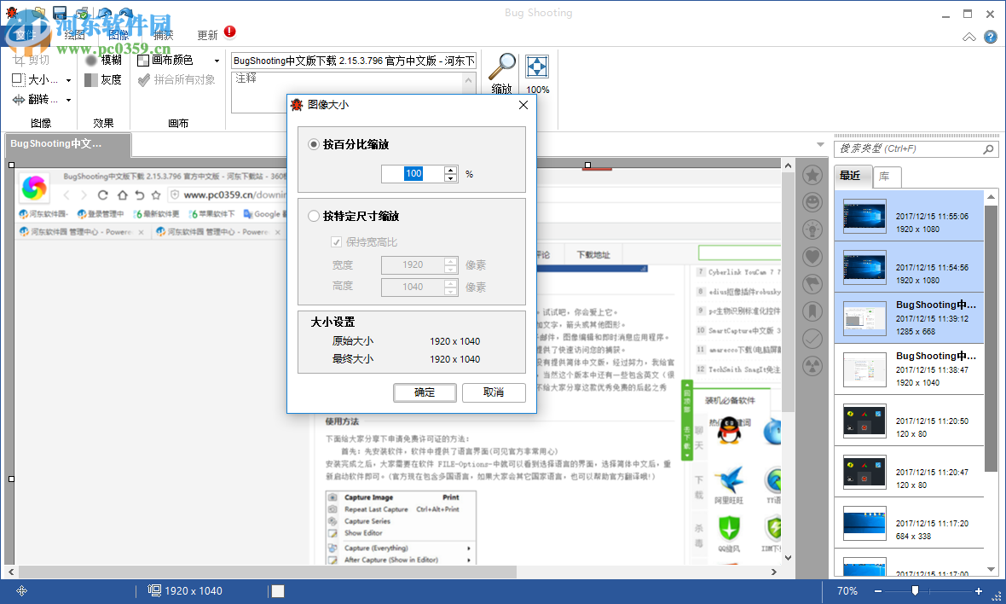Click the Save icon in quick access toolbar
This screenshot has height=604, width=1006.
pyautogui.click(x=60, y=12)
